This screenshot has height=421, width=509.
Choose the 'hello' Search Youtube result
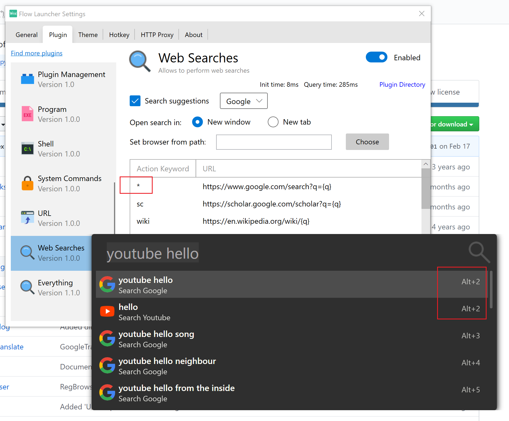click(292, 311)
